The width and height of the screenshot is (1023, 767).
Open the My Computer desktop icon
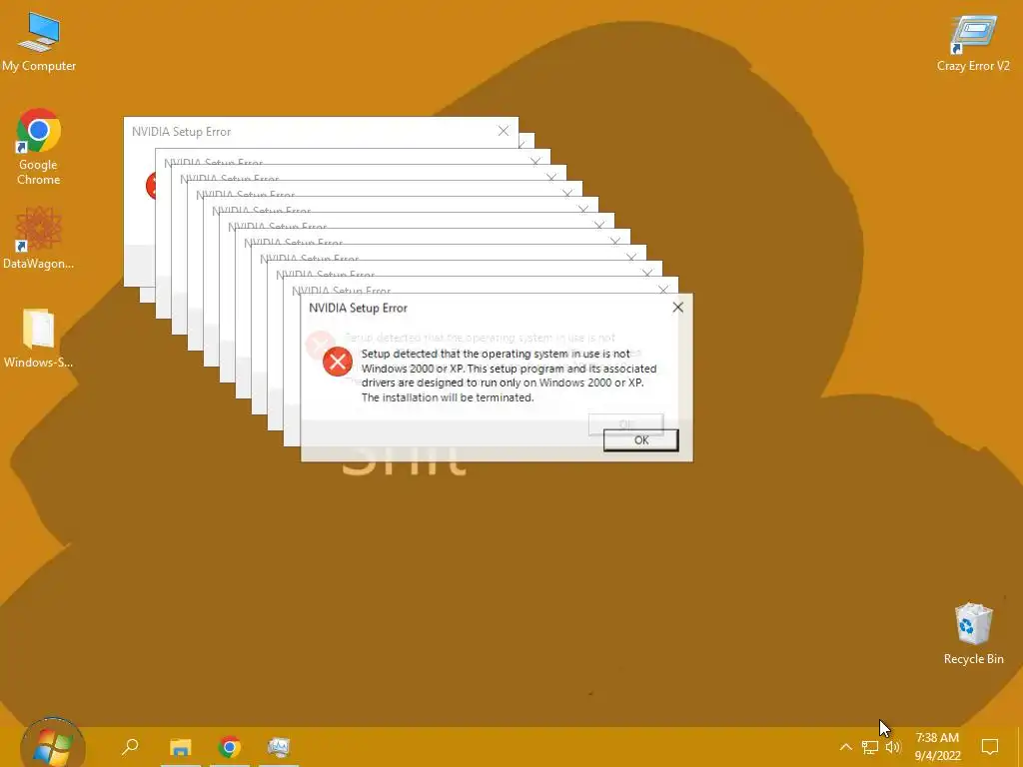pos(39,42)
